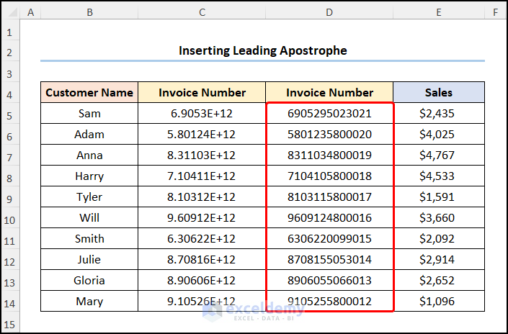Image resolution: width=508 pixels, height=334 pixels.
Task: Click Anna's sales value $4,767
Action: [439, 155]
